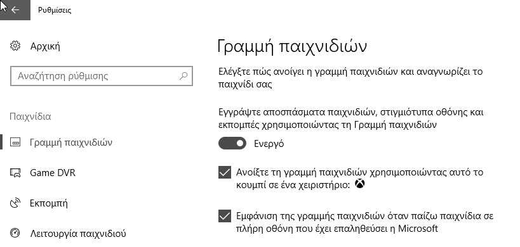Click the Αρχική gear icon

click(15, 46)
